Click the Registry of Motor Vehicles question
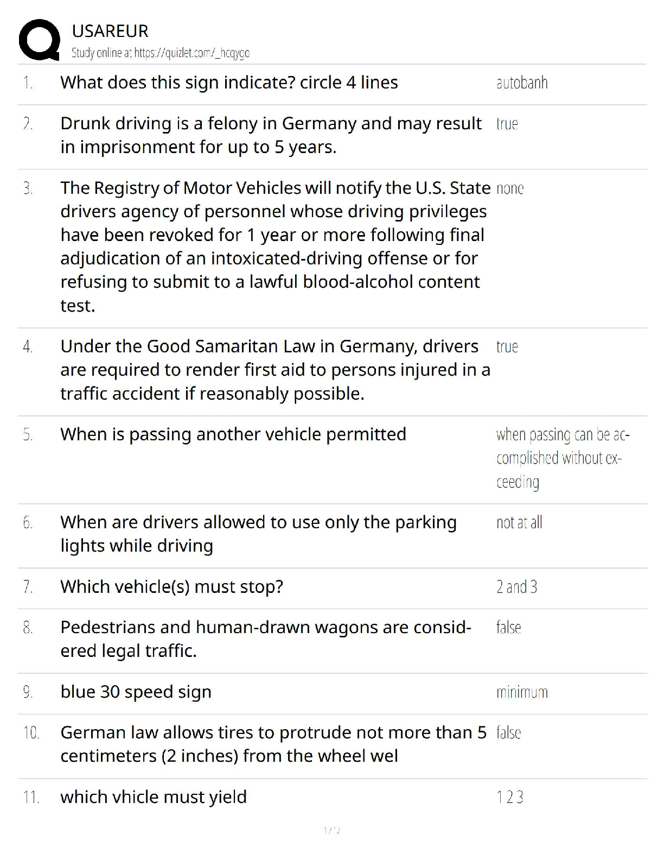664x860 pixels. [x=275, y=246]
